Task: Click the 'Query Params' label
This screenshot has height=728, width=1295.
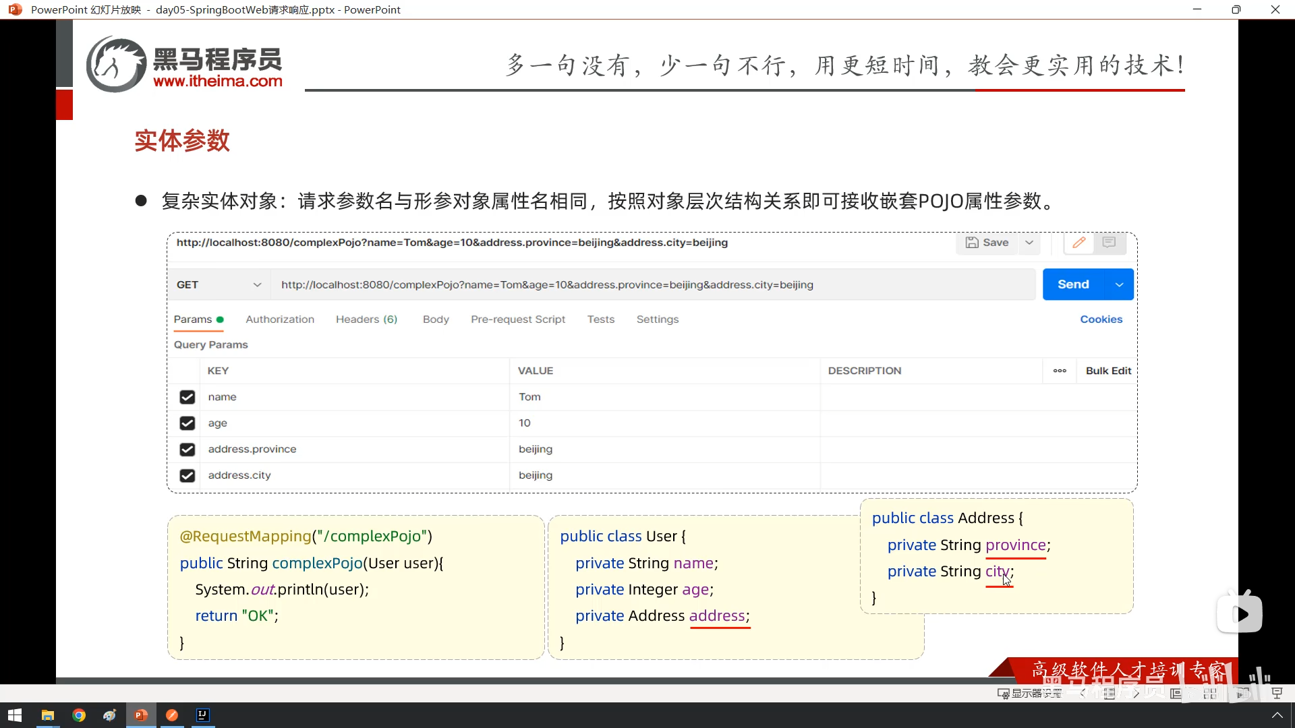Action: 210,345
